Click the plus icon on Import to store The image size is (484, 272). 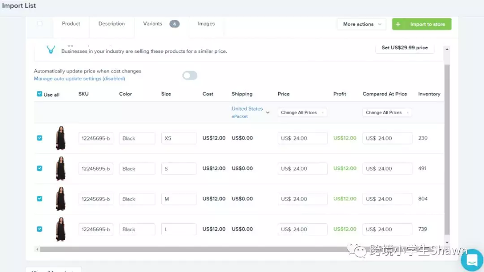(x=398, y=24)
